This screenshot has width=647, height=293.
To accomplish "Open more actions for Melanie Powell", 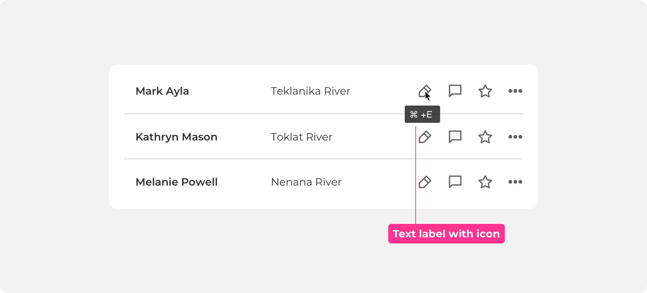I will 515,182.
